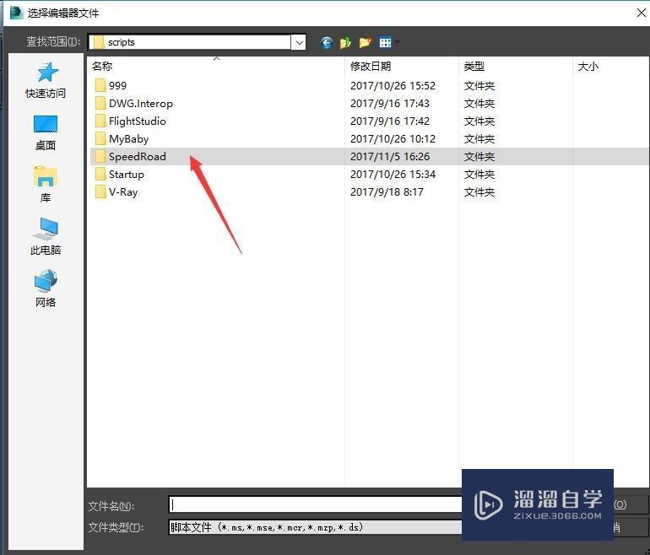
Task: Open Libraries (库) in the places bar
Action: [x=46, y=185]
